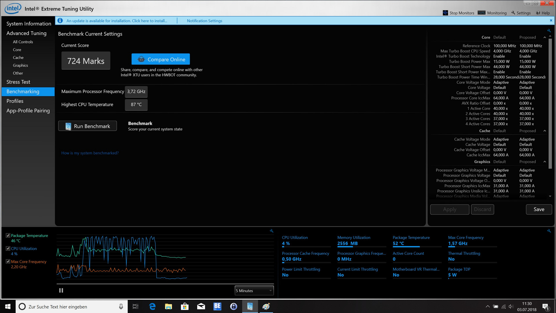Open Microsoft Edge from the taskbar
Image resolution: width=556 pixels, height=313 pixels.
tap(152, 306)
